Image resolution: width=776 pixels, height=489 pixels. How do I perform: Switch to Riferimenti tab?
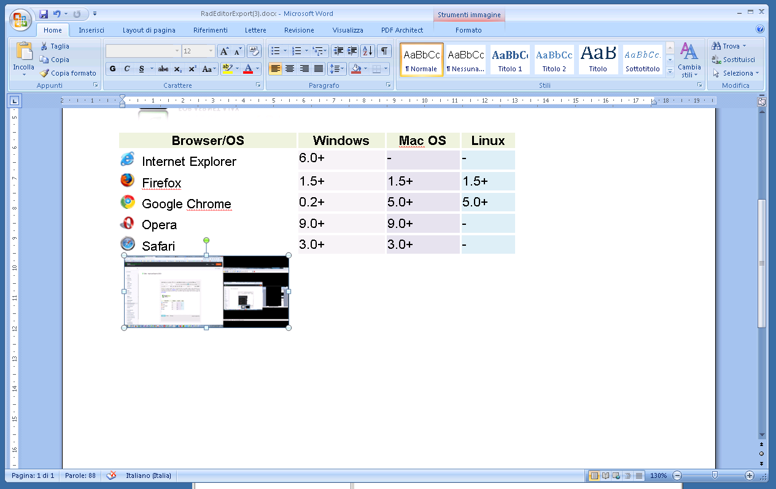211,30
